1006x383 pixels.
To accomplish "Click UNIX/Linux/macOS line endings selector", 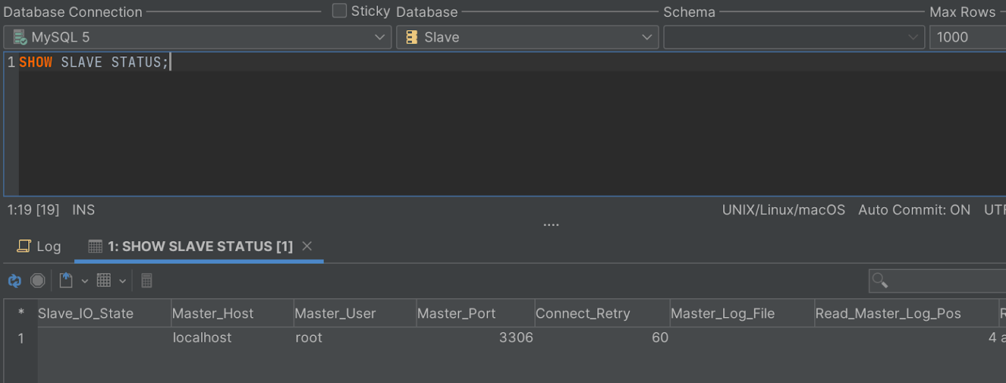I will (783, 210).
